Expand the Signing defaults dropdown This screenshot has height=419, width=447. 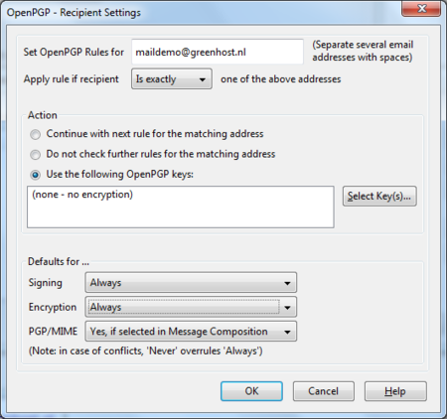[x=191, y=283]
